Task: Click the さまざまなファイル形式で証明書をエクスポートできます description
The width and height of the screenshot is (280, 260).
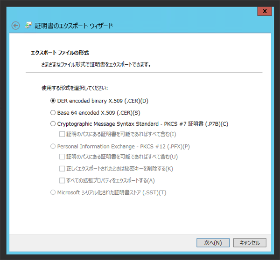Action: (96, 65)
